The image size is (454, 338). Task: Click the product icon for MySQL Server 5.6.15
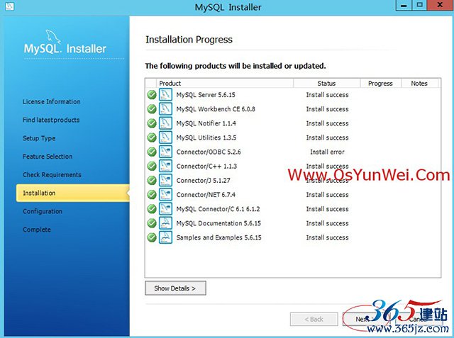tap(165, 95)
